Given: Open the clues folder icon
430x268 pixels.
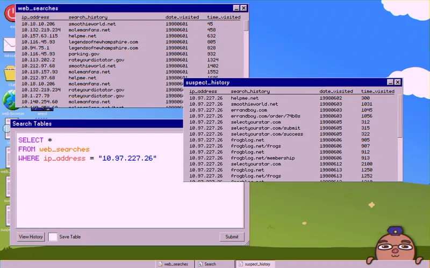Looking at the screenshot, I should point(10,73).
